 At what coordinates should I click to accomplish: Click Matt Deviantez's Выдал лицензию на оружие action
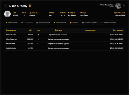(x=58, y=39)
